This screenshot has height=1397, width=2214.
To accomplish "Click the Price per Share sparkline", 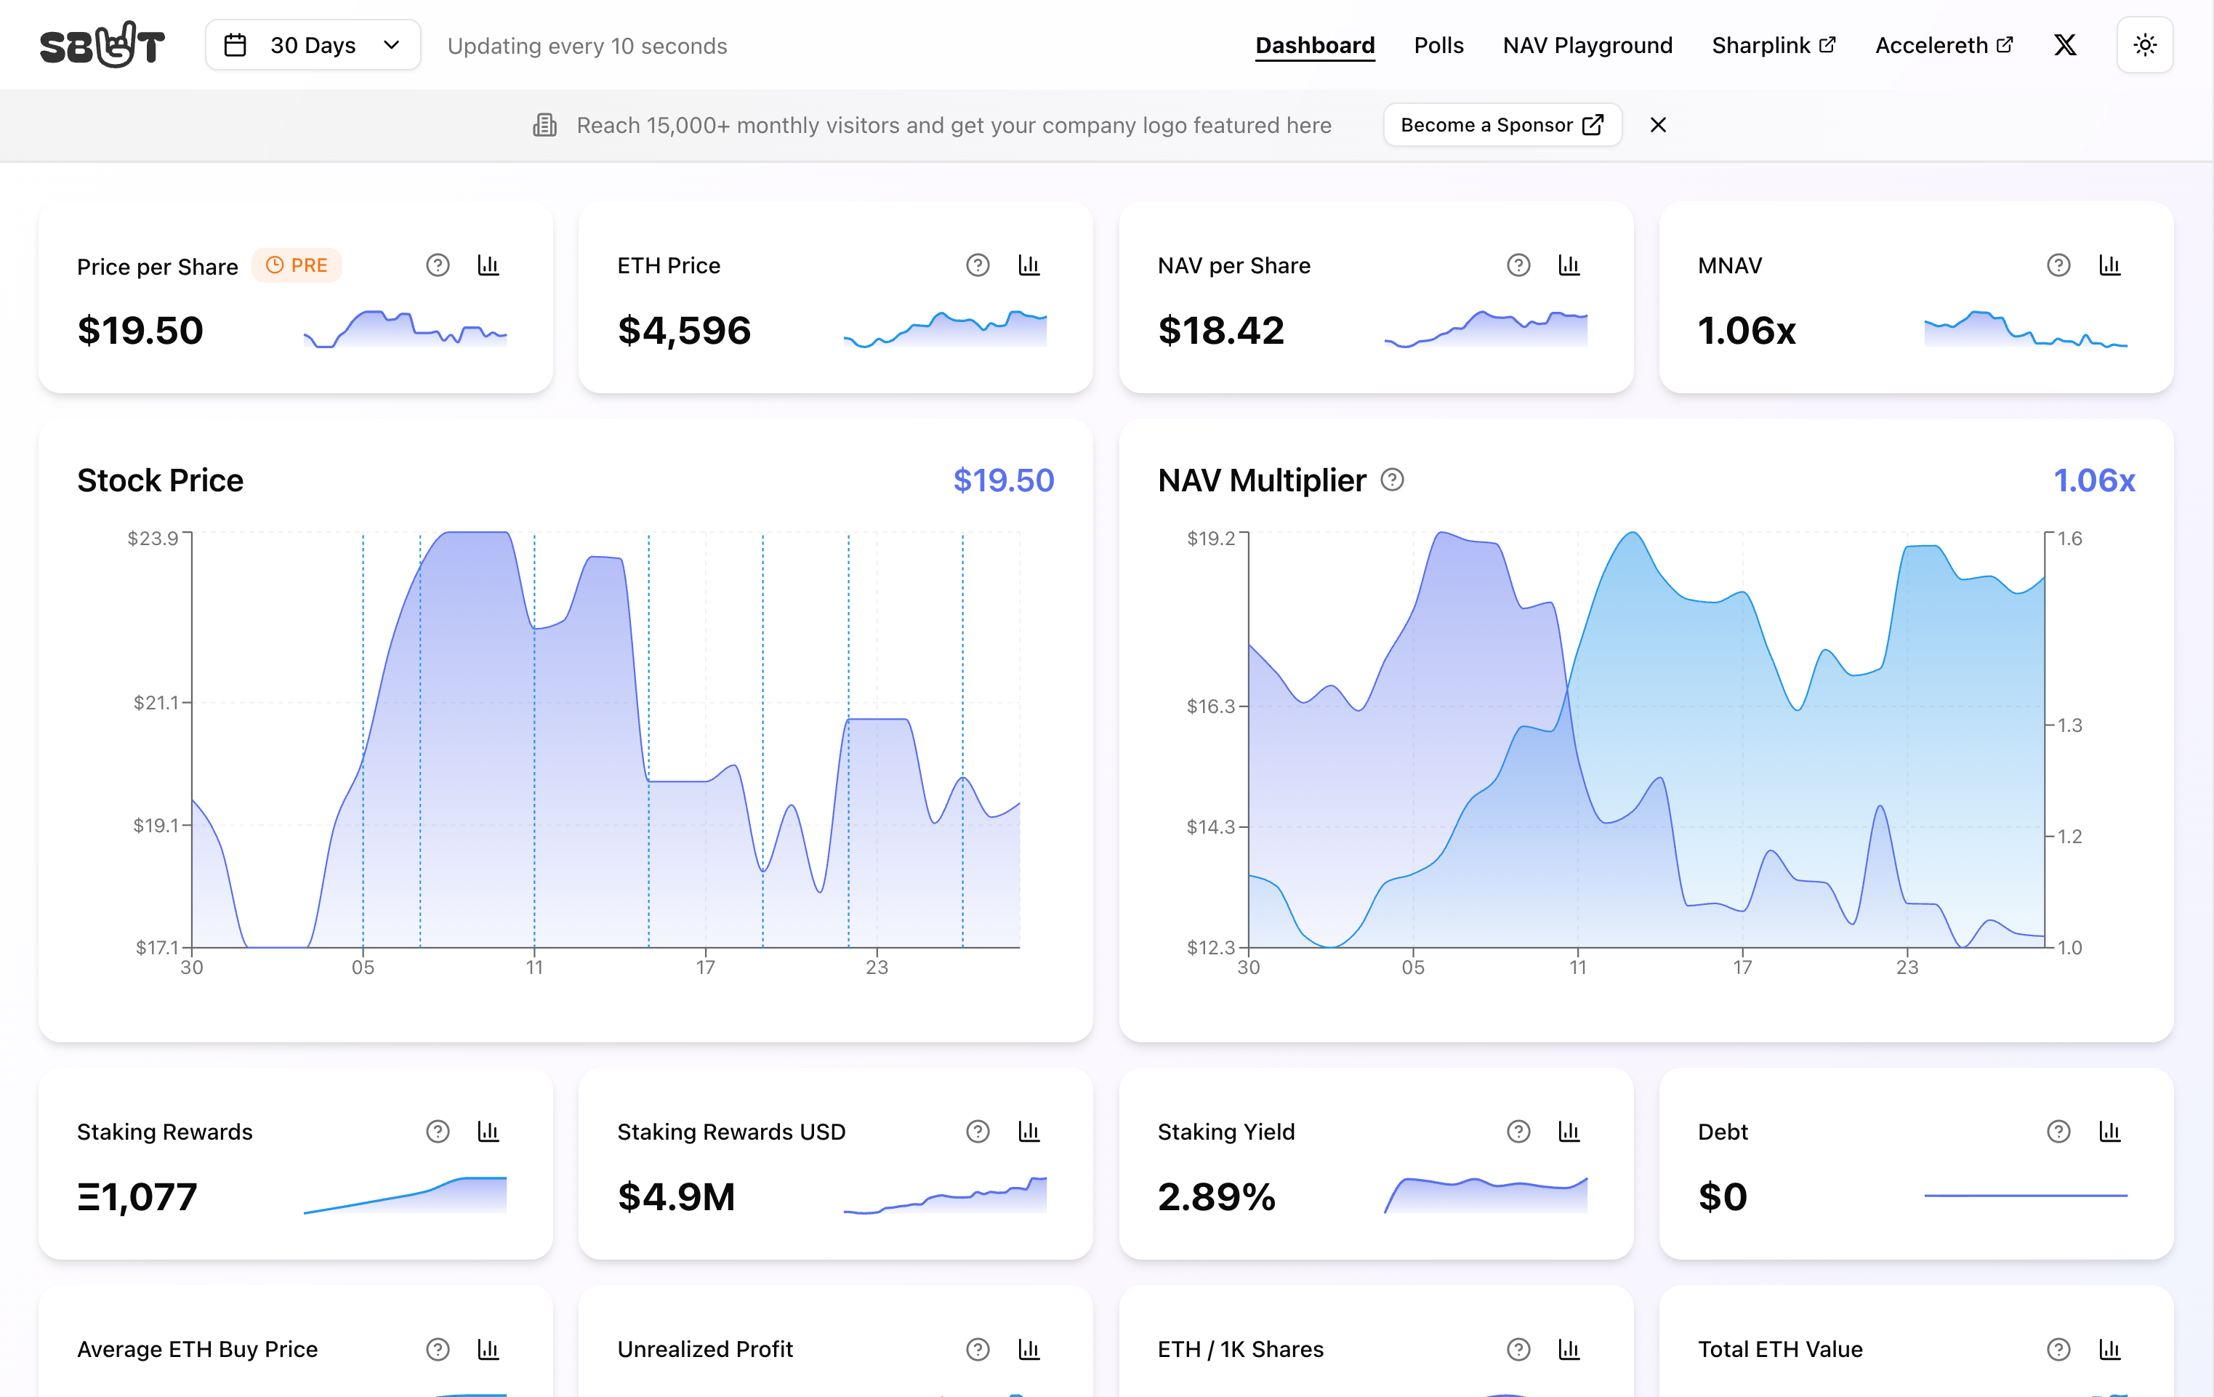I will [405, 329].
